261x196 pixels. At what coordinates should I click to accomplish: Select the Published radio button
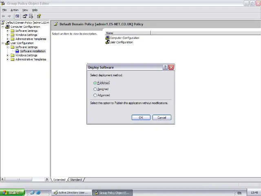click(x=95, y=83)
